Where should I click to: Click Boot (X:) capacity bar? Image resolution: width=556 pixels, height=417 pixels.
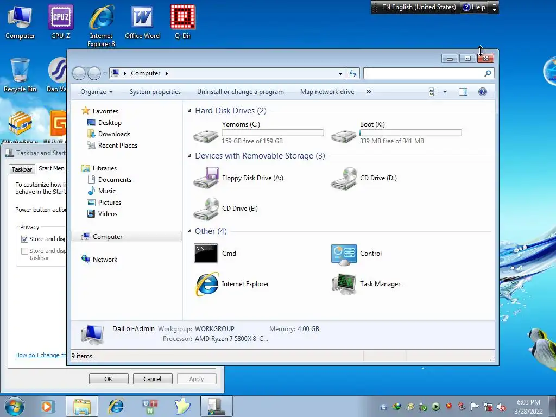coord(410,133)
